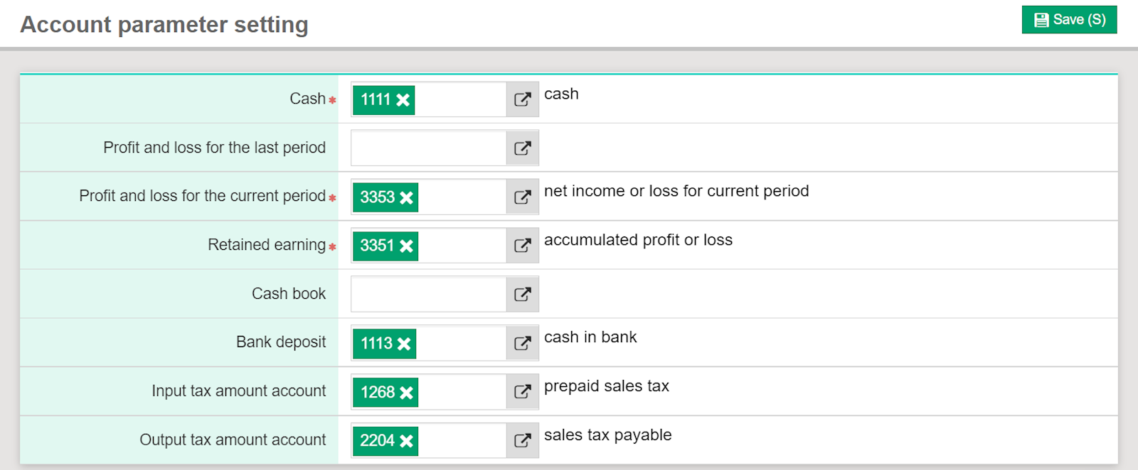Open picker for Profit and loss current period
This screenshot has height=470, width=1138.
[x=522, y=197]
